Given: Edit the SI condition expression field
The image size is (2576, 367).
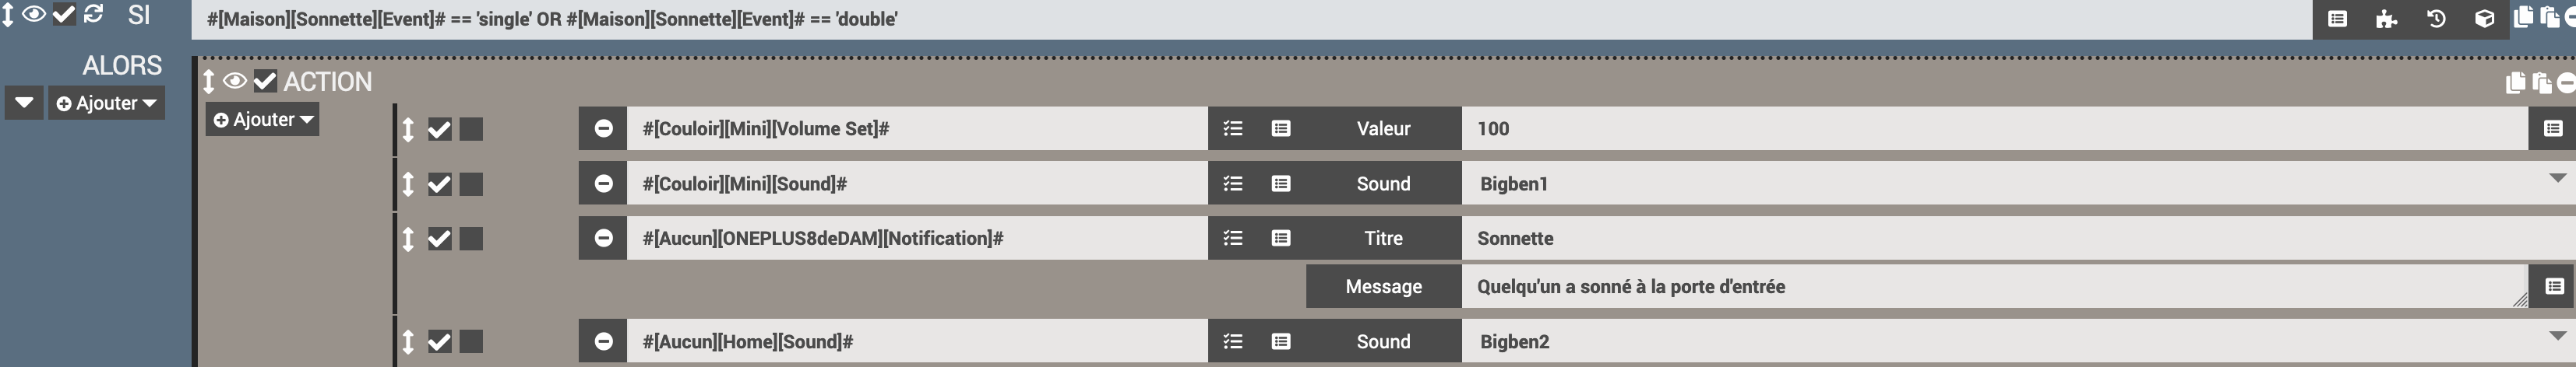Looking at the screenshot, I should click(1252, 19).
